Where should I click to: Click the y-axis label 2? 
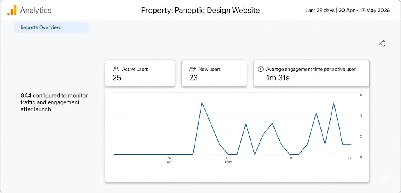coord(361,136)
